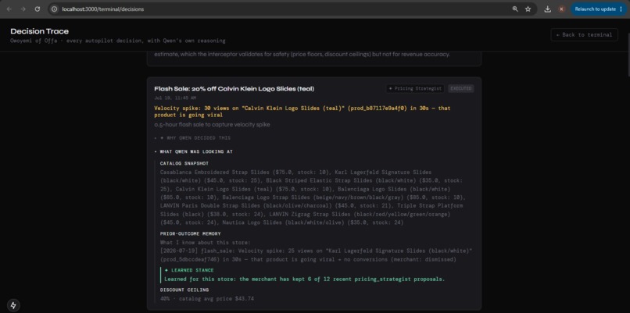Image resolution: width=630 pixels, height=313 pixels.
Task: Click the Decision Trace page heading
Action: click(x=40, y=31)
